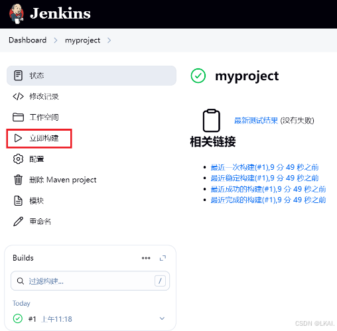Click the trash can delete icon
Screen dimensions: 337x331
click(18, 180)
